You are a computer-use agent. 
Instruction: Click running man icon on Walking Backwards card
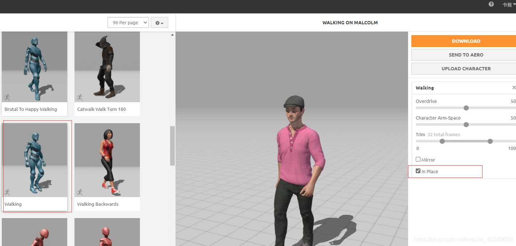[x=80, y=192]
